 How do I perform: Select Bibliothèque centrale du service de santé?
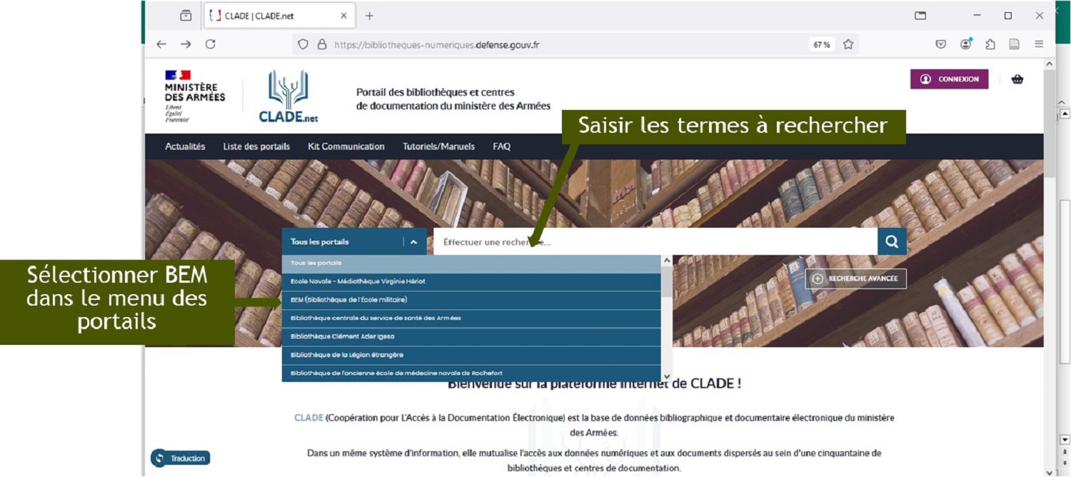click(471, 318)
